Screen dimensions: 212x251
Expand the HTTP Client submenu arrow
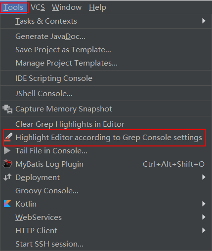click(x=204, y=230)
